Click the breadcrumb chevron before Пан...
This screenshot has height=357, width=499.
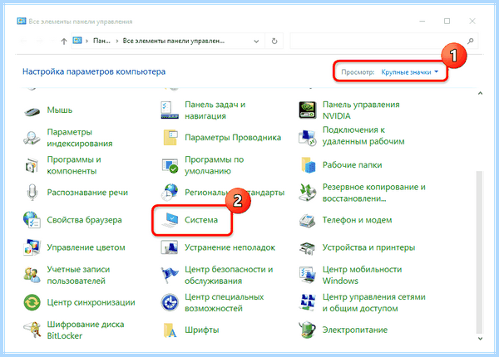(86, 41)
